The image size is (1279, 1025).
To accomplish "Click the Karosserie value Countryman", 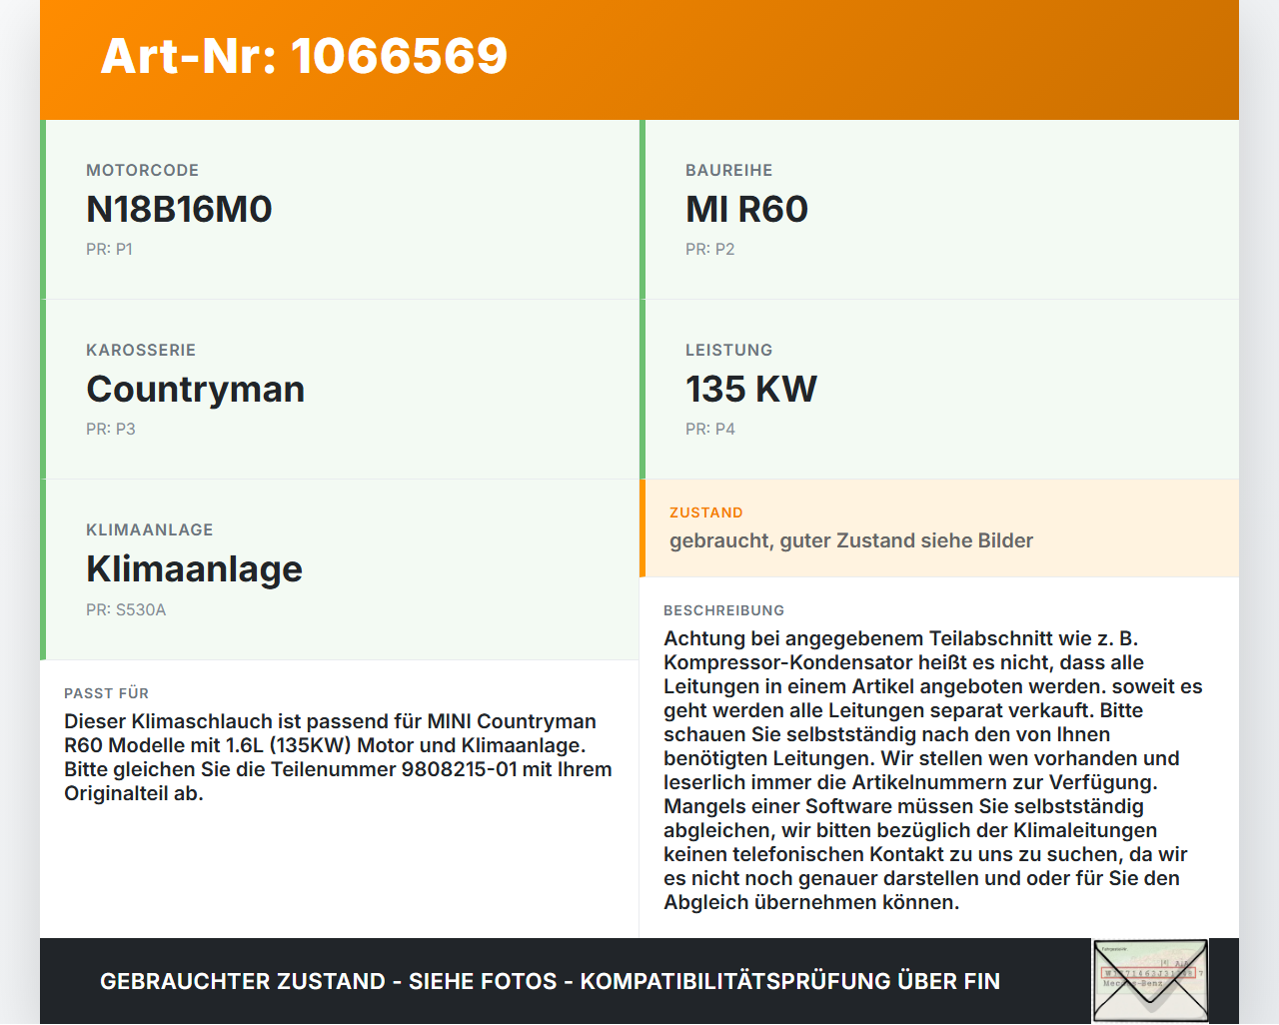I will (195, 389).
